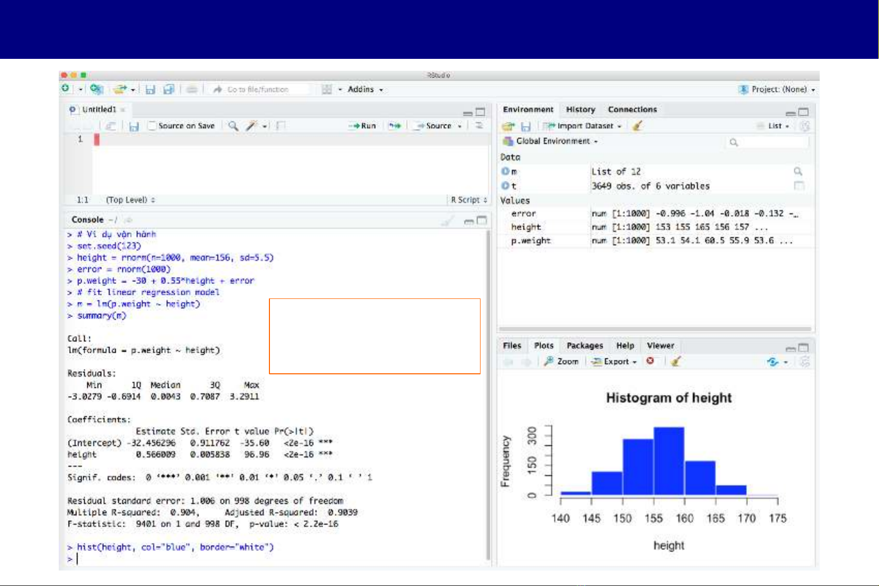Switch to the History tab
879x586 pixels.
[x=580, y=109]
